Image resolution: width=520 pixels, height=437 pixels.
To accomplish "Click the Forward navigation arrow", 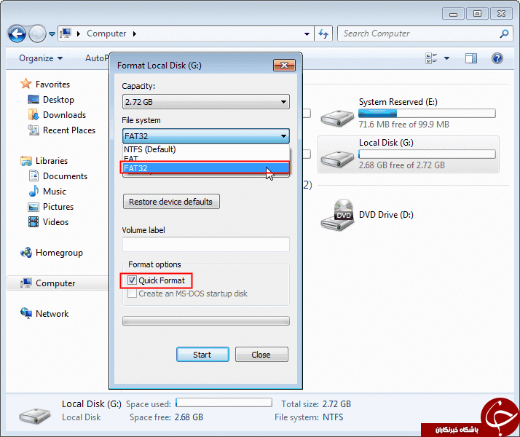I will pos(37,34).
